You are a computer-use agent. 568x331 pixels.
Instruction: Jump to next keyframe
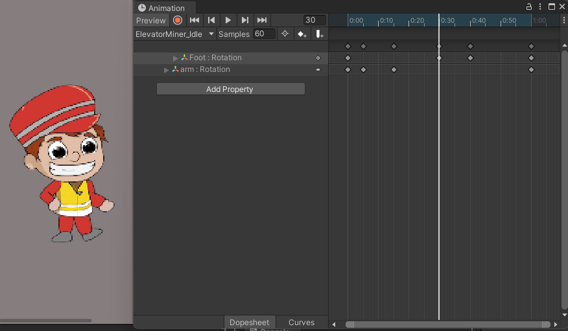point(245,20)
